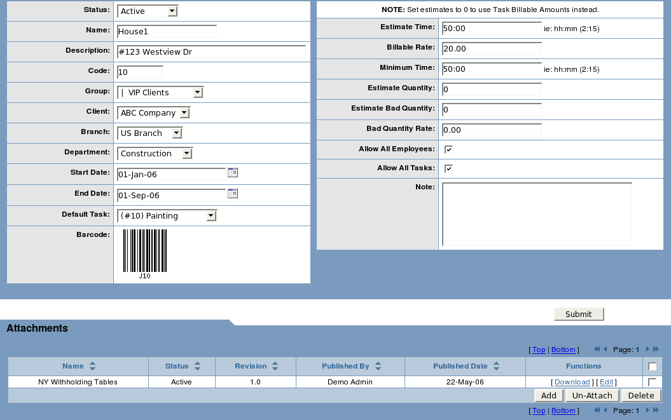Click the sort arrows beside Name column
The height and width of the screenshot is (420, 671).
[92, 366]
